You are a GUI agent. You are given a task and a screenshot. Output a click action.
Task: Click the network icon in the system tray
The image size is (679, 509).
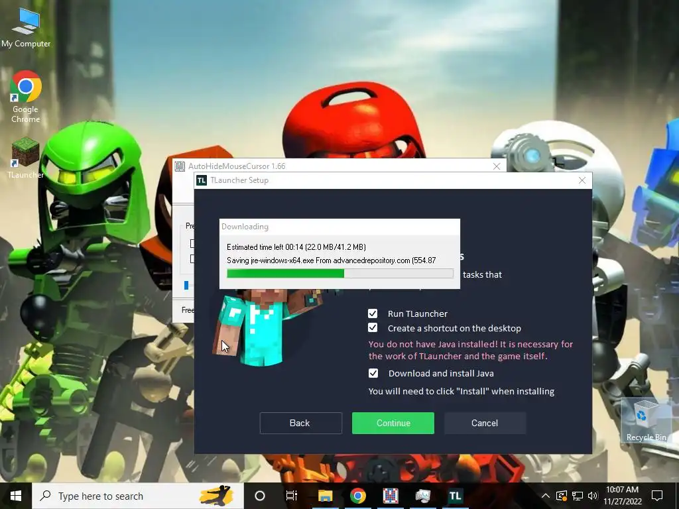point(578,496)
